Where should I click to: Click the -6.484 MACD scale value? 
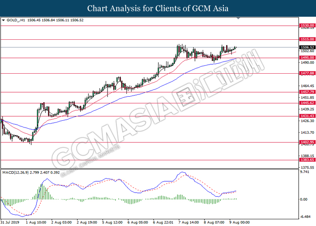pos(305,217)
